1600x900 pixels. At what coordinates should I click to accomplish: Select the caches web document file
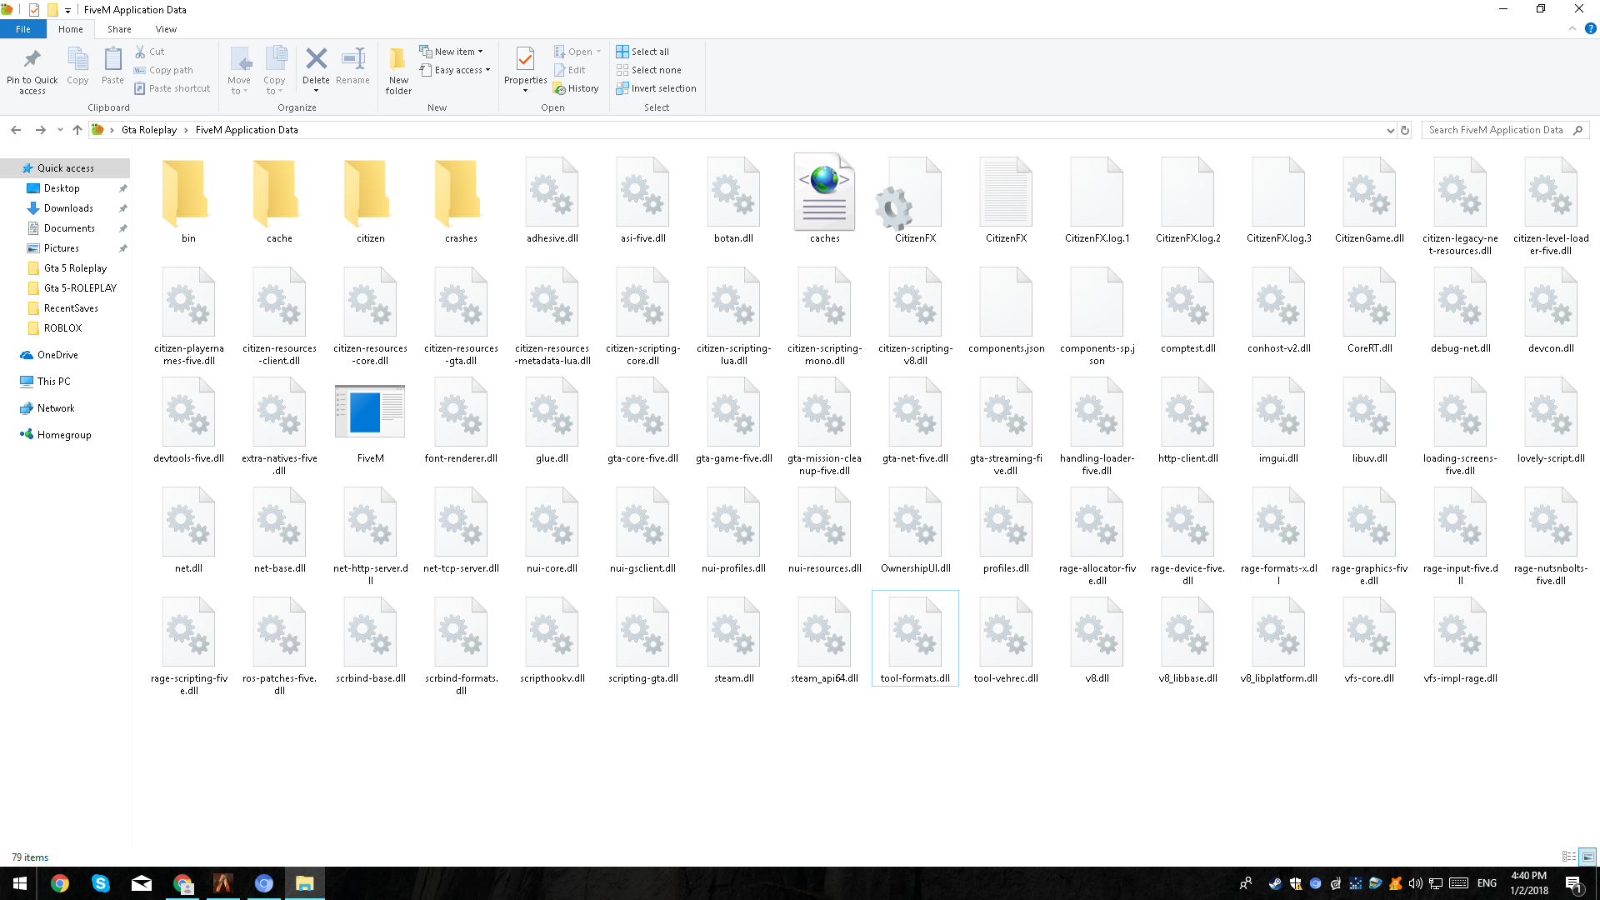tap(824, 198)
